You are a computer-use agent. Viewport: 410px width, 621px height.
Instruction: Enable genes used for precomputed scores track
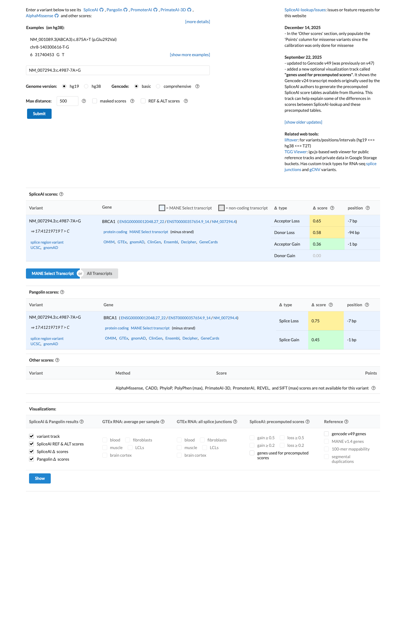click(252, 453)
